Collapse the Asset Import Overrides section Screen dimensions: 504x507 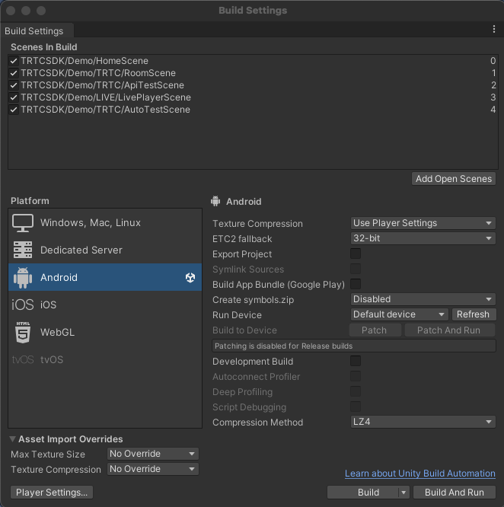pyautogui.click(x=14, y=440)
